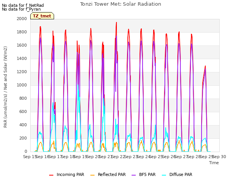Click the 2000 y-axis tick label
The image size is (242, 182).
22,19
